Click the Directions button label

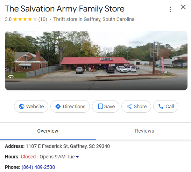[x=74, y=106]
